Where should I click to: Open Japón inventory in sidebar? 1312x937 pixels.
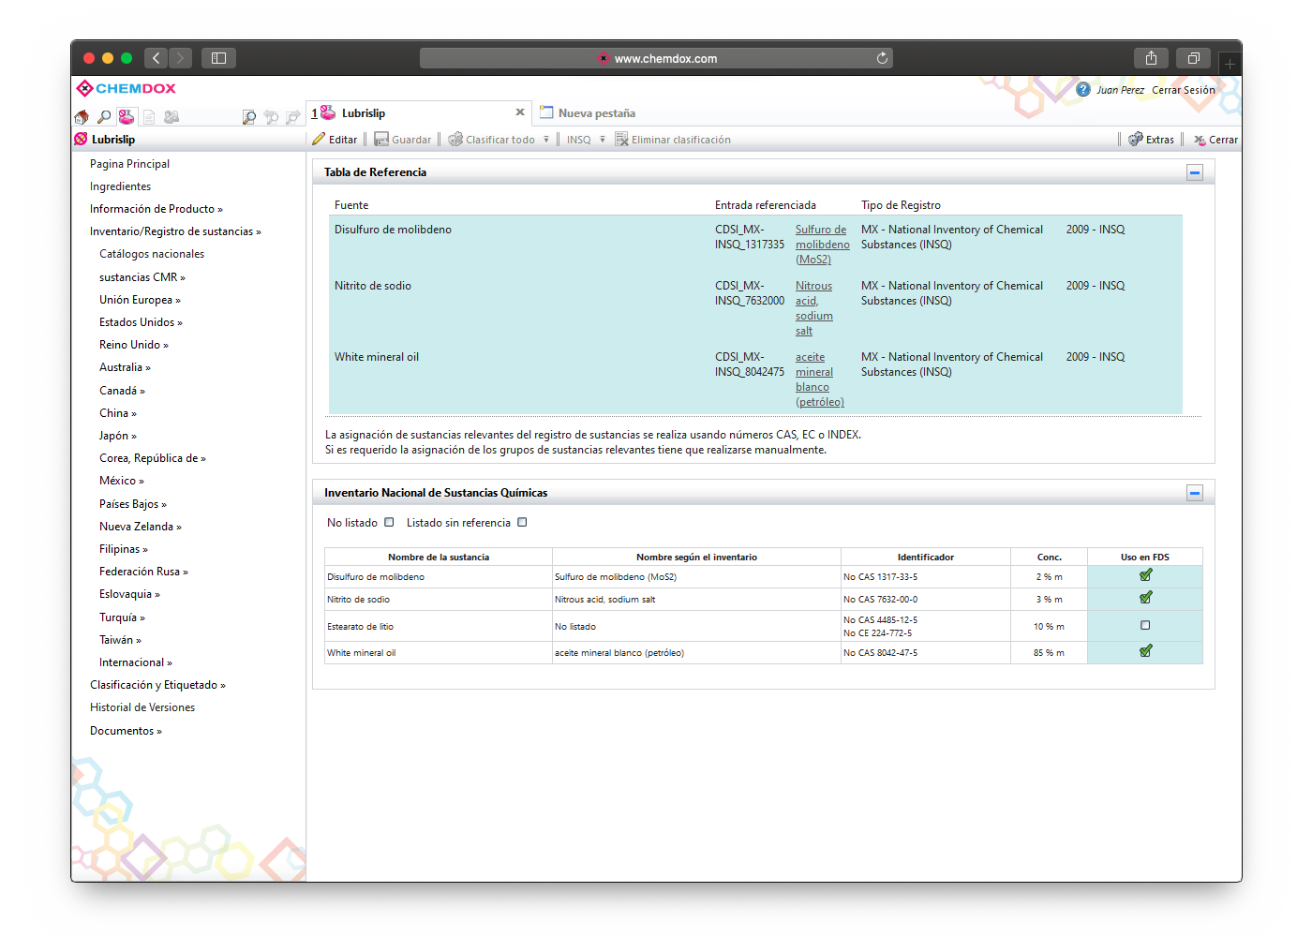pyautogui.click(x=118, y=436)
